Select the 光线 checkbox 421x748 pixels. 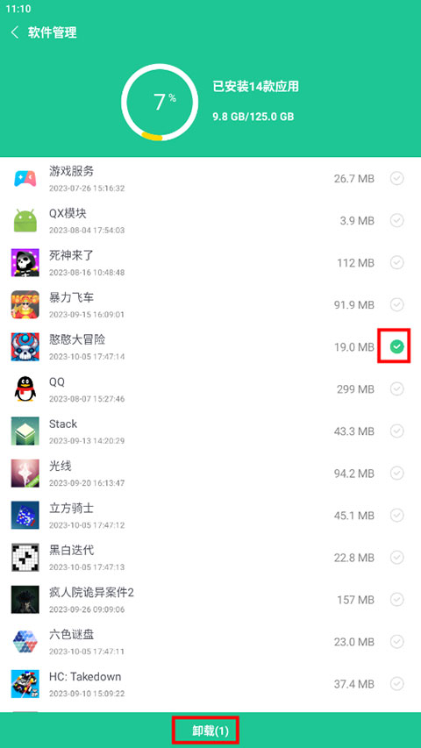[x=396, y=473]
